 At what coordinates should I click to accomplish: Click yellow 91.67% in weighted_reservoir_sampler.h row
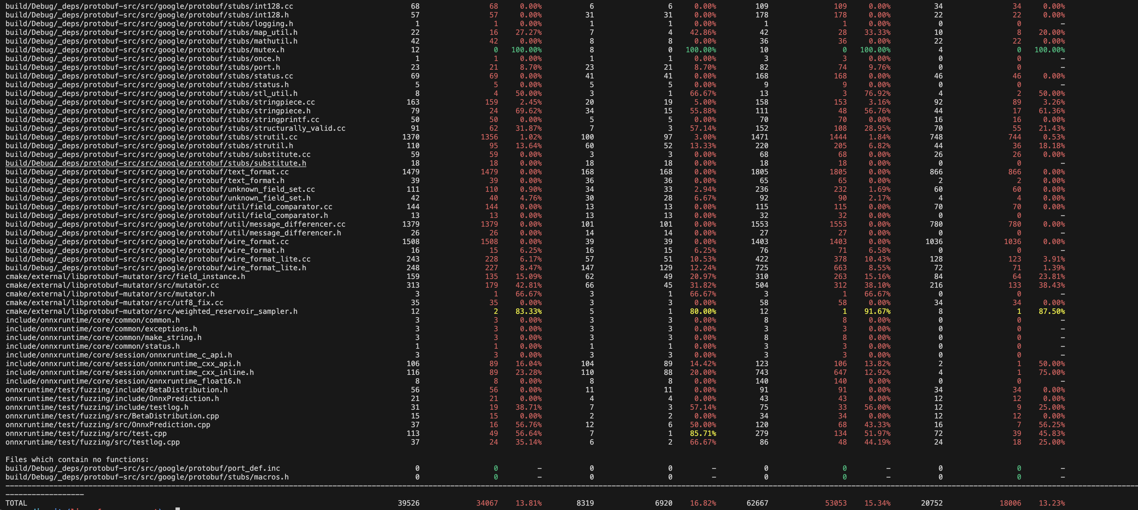pos(877,311)
